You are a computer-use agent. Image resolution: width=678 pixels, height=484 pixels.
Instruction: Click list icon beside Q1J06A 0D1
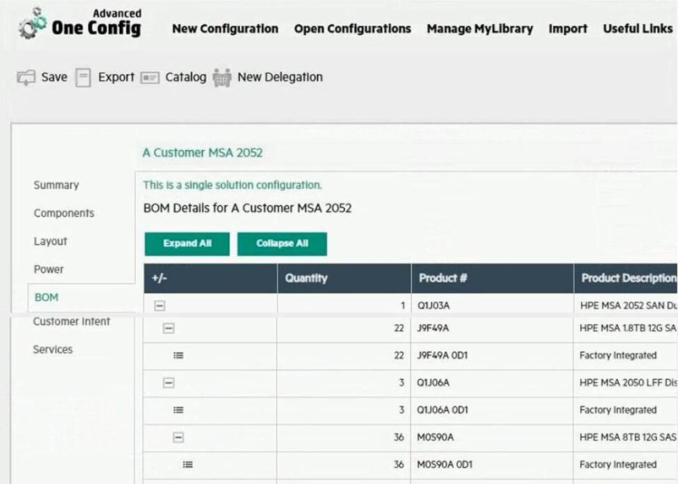[178, 410]
